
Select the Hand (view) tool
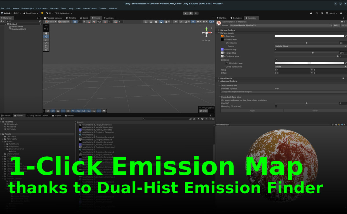click(46, 33)
